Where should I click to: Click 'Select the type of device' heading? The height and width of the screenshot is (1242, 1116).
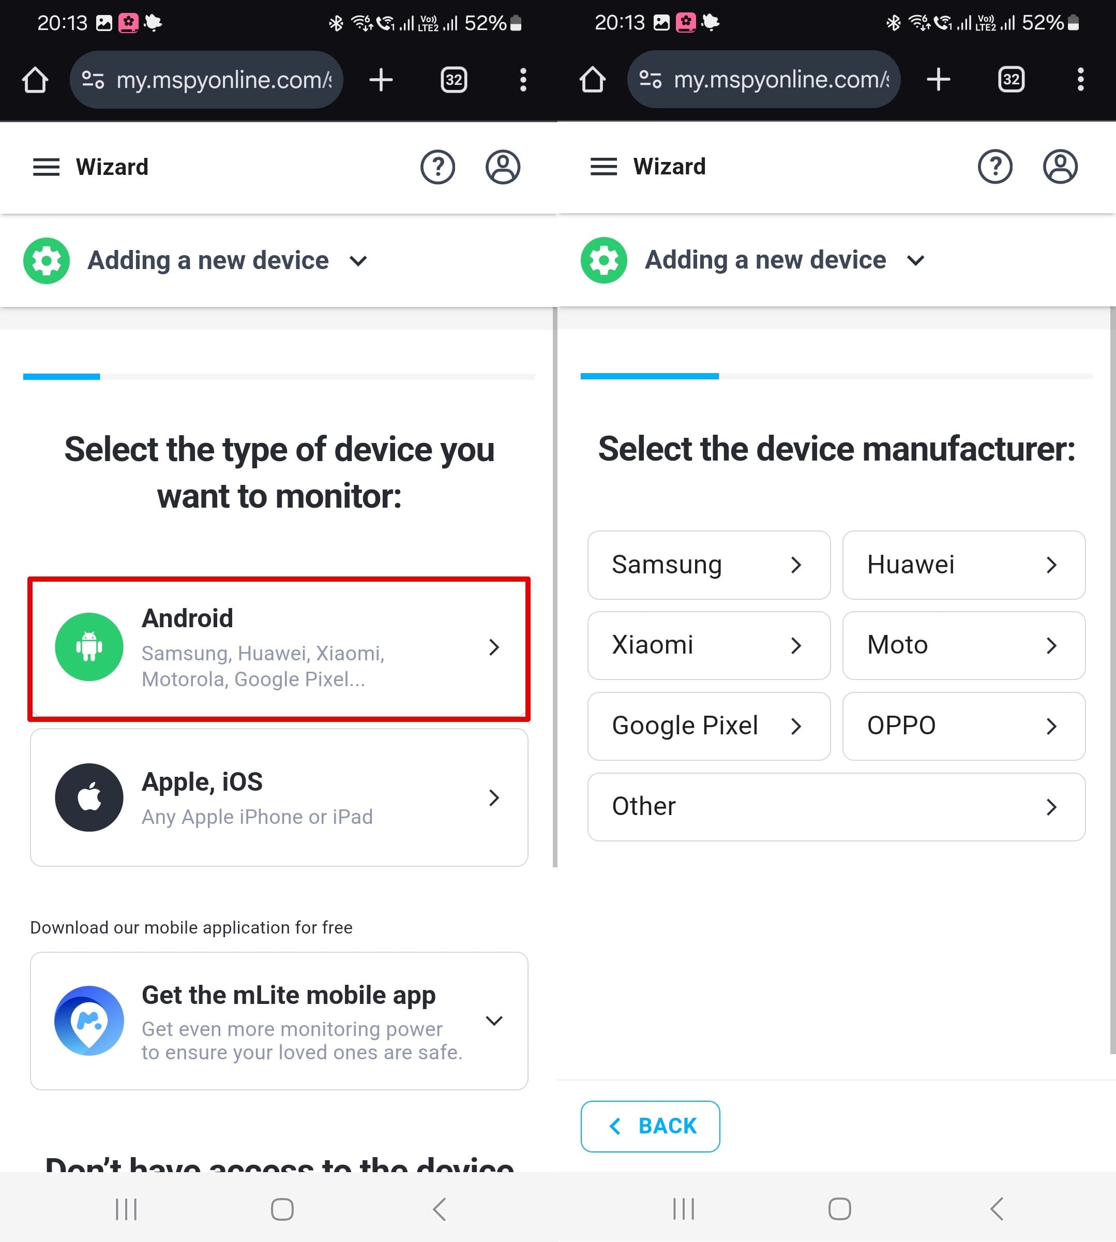pos(279,472)
